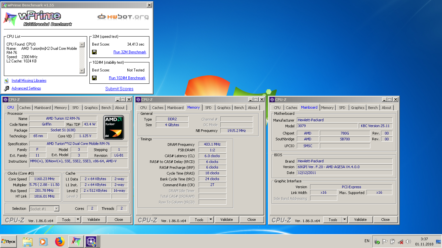Switch to the Caches tab in the left CPU-Z window
Image resolution: width=442 pixels, height=248 pixels.
pos(25,108)
